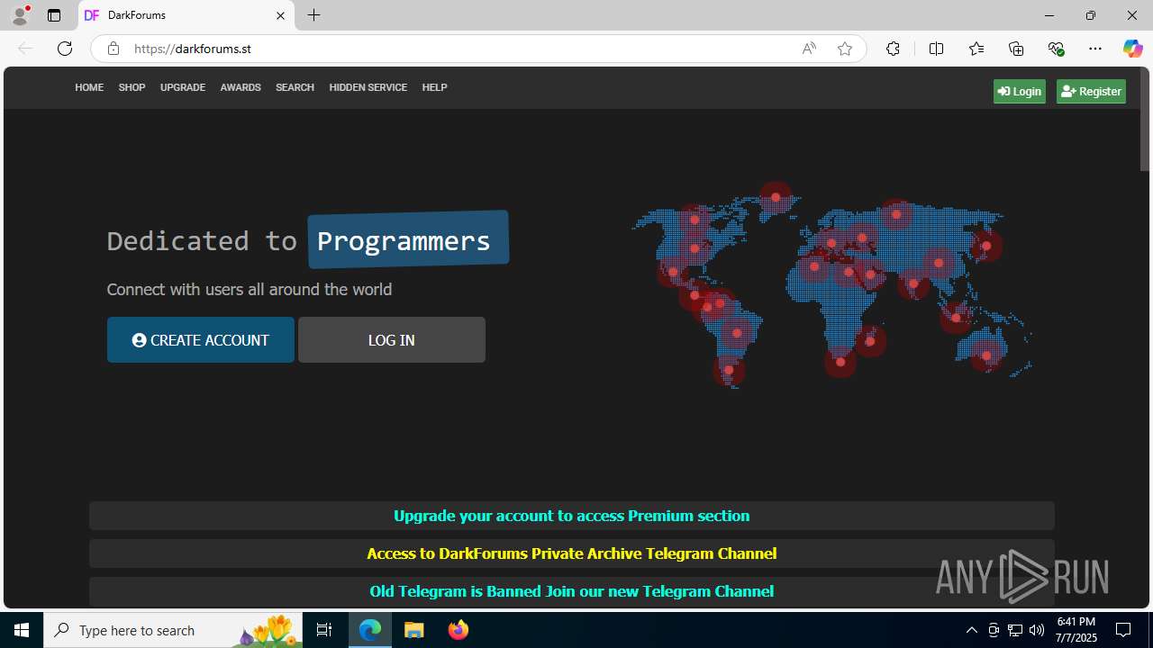Show hidden system tray icons
The height and width of the screenshot is (648, 1153).
click(x=971, y=630)
